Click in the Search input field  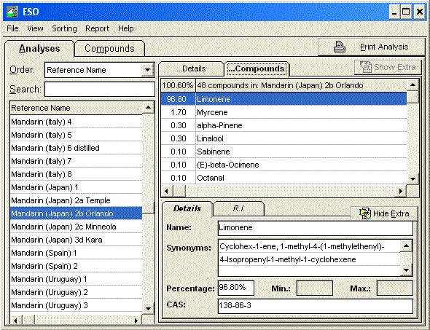tap(100, 89)
